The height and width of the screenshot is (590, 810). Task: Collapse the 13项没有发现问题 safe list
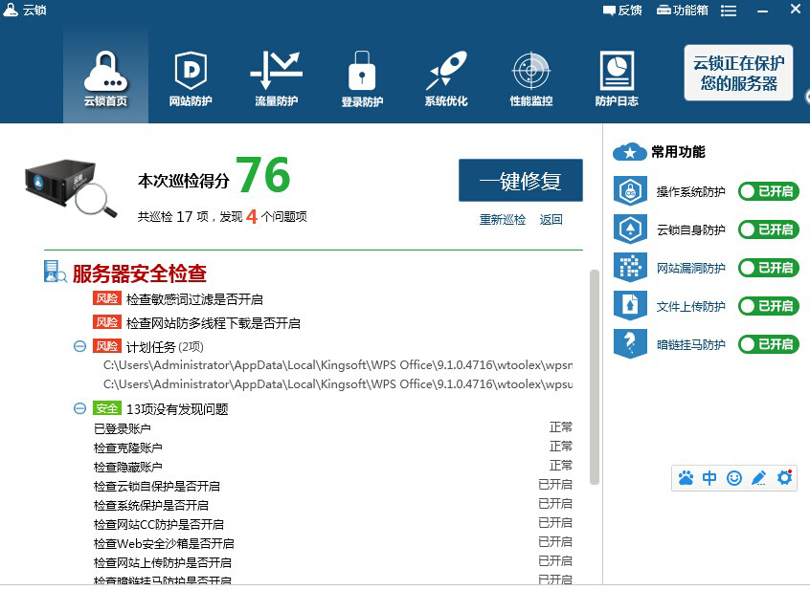pos(80,408)
